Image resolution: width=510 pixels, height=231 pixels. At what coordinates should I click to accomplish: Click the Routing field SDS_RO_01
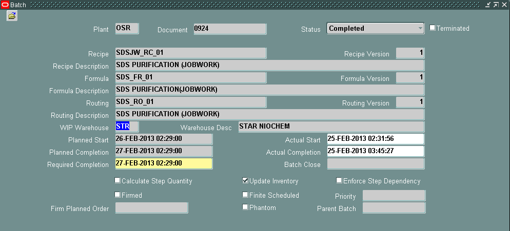click(191, 102)
